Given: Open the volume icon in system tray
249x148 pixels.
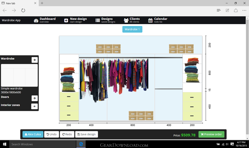Looking at the screenshot, I should 228,144.
